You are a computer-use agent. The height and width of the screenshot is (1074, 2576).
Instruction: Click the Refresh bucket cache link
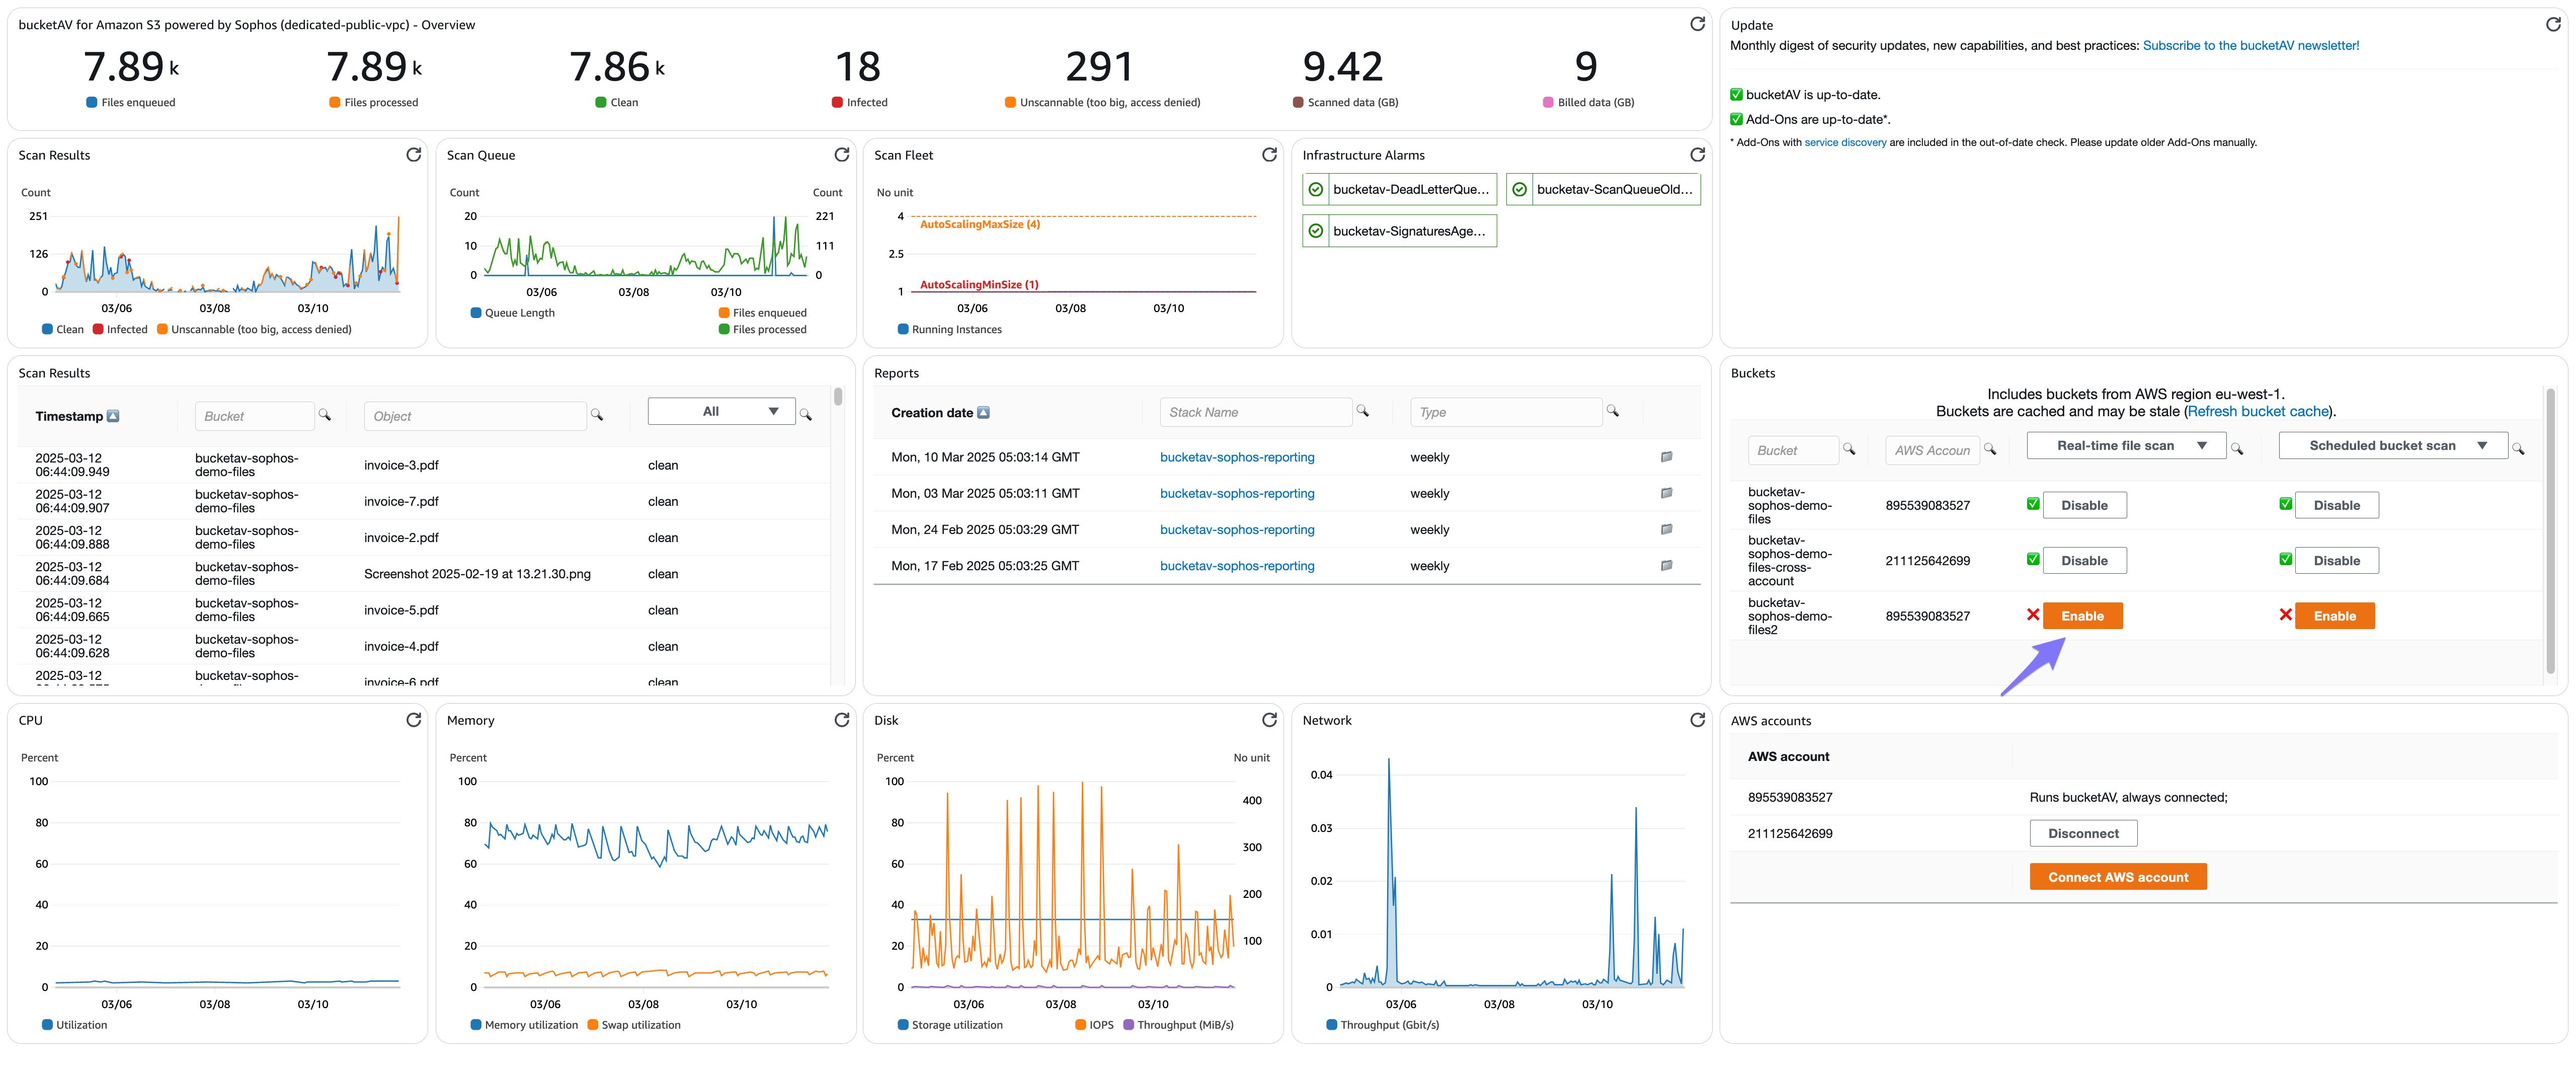(x=2258, y=411)
